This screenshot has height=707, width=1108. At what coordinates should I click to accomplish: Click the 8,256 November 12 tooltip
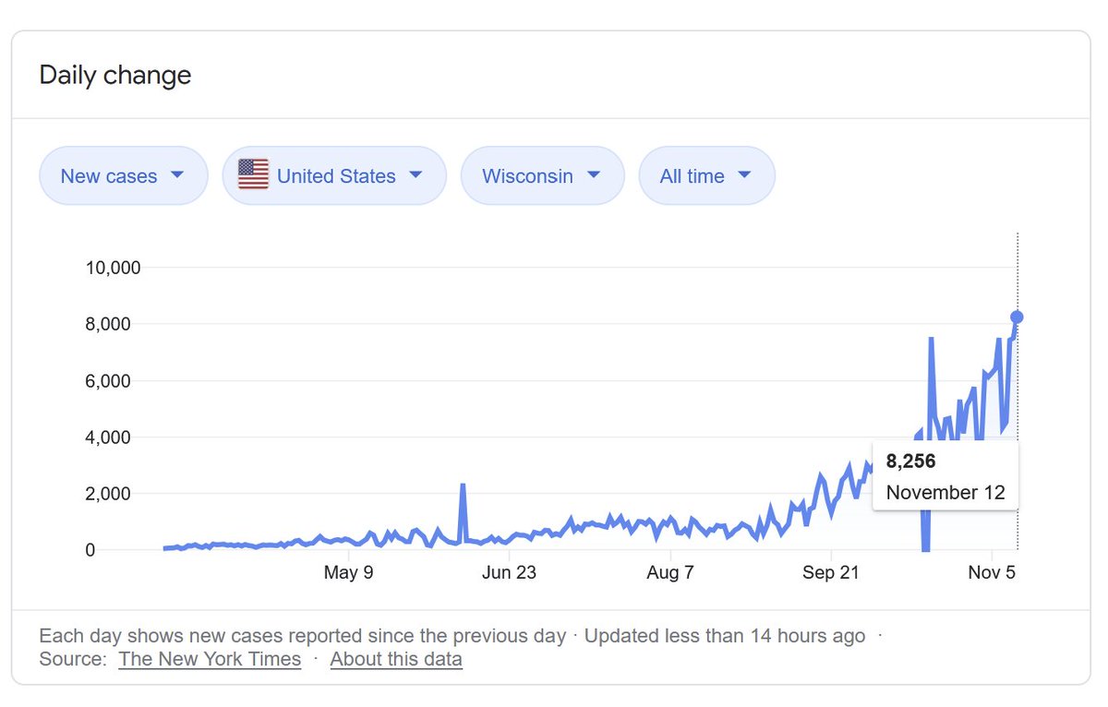[x=945, y=476]
